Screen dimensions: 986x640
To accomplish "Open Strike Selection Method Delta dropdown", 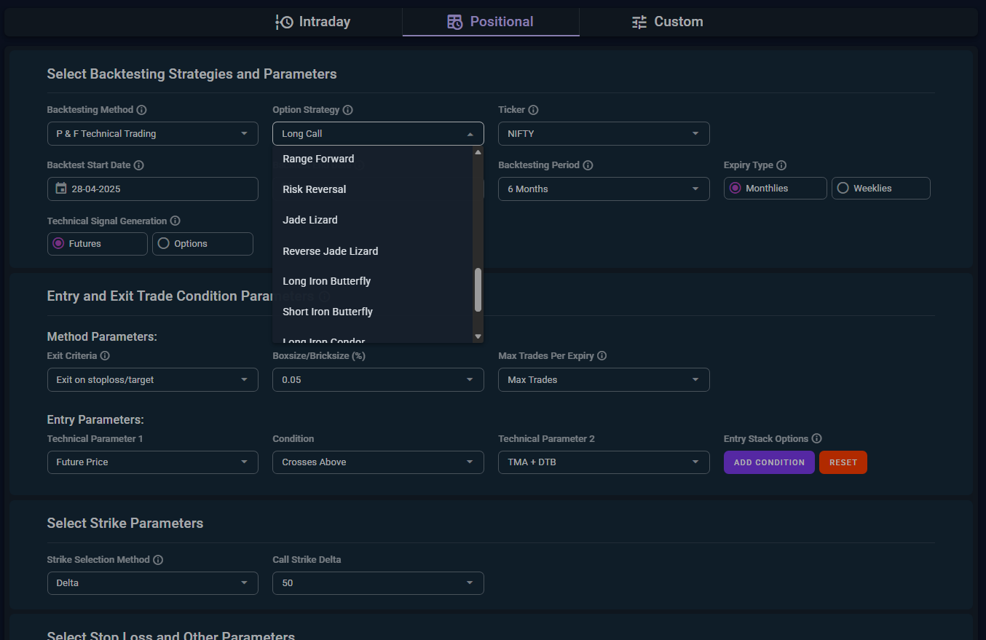I will (152, 583).
